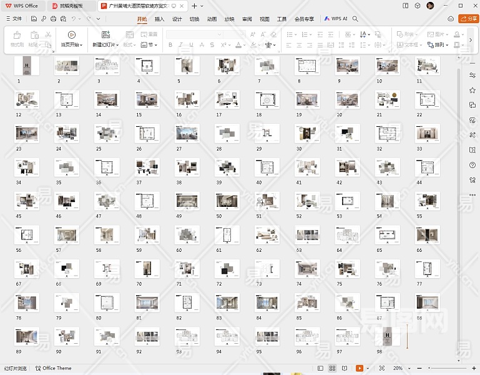Click the search magnifier icon in ribbon
Viewport: 480px width, 375px height.
click(355, 19)
